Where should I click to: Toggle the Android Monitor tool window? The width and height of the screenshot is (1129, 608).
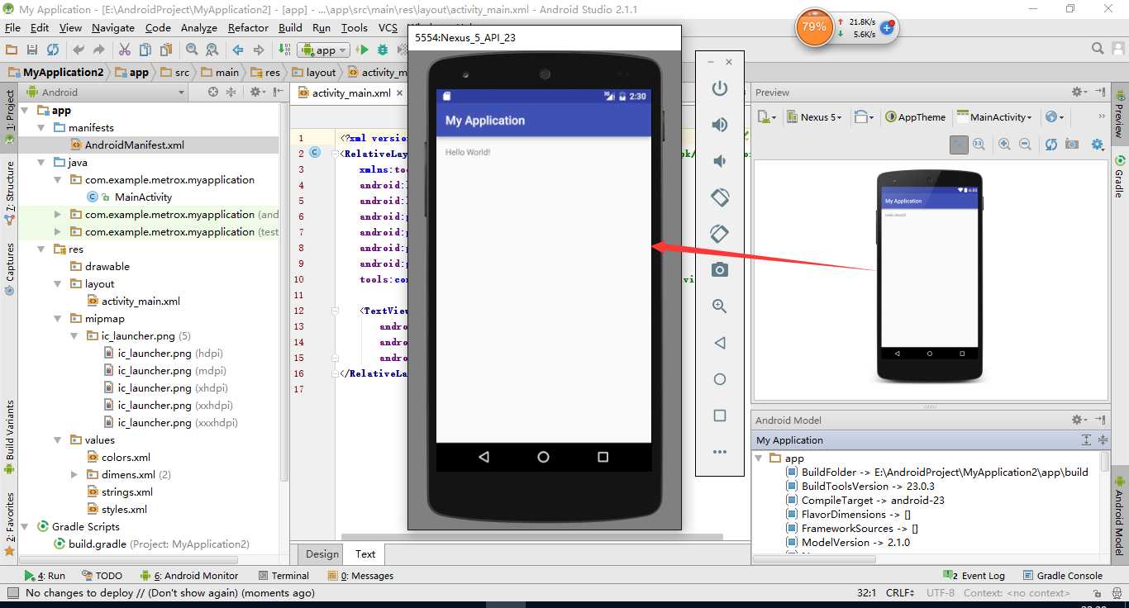(x=189, y=576)
